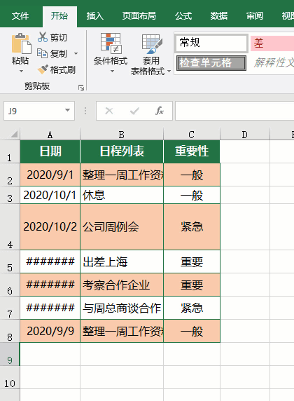Switch to the 开始 tab
Image resolution: width=294 pixels, height=401 pixels.
click(x=59, y=16)
